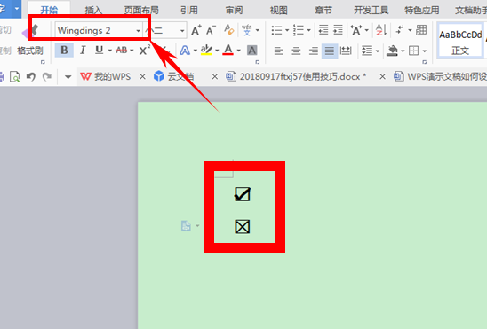Click the blue text effects A icon

[185, 51]
